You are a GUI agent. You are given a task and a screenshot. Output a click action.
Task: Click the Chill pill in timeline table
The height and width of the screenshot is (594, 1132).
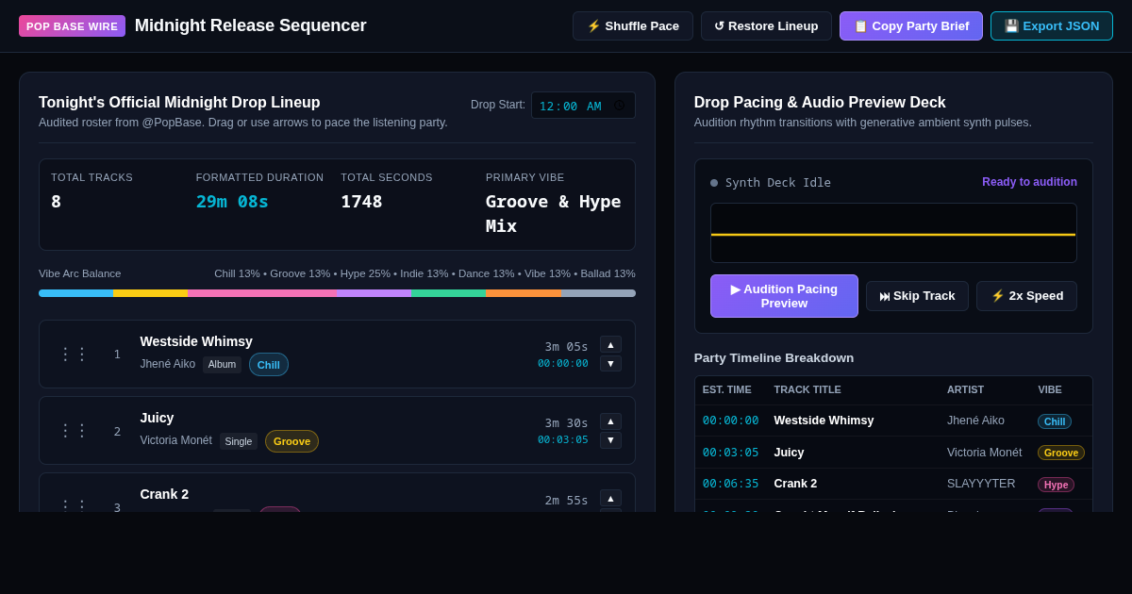[x=1055, y=421]
